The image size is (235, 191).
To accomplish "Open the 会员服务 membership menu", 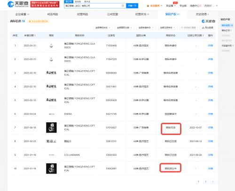I will coord(154,6).
